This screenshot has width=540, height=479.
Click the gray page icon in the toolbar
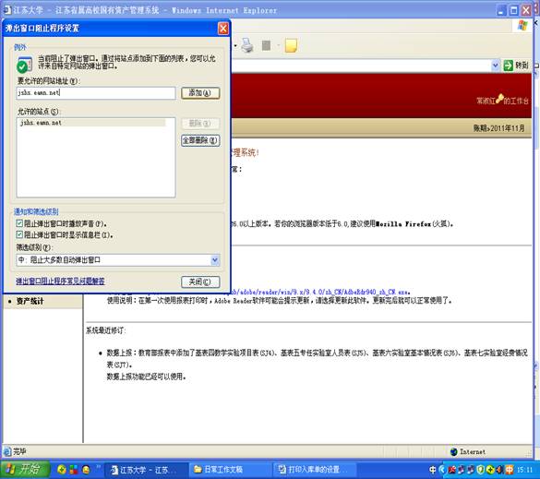(266, 45)
